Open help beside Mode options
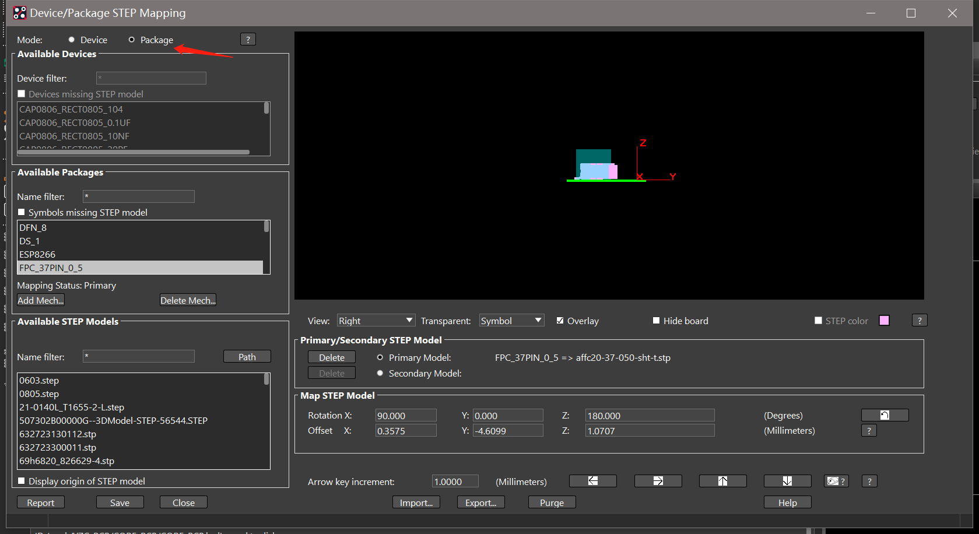The image size is (979, 534). point(248,39)
